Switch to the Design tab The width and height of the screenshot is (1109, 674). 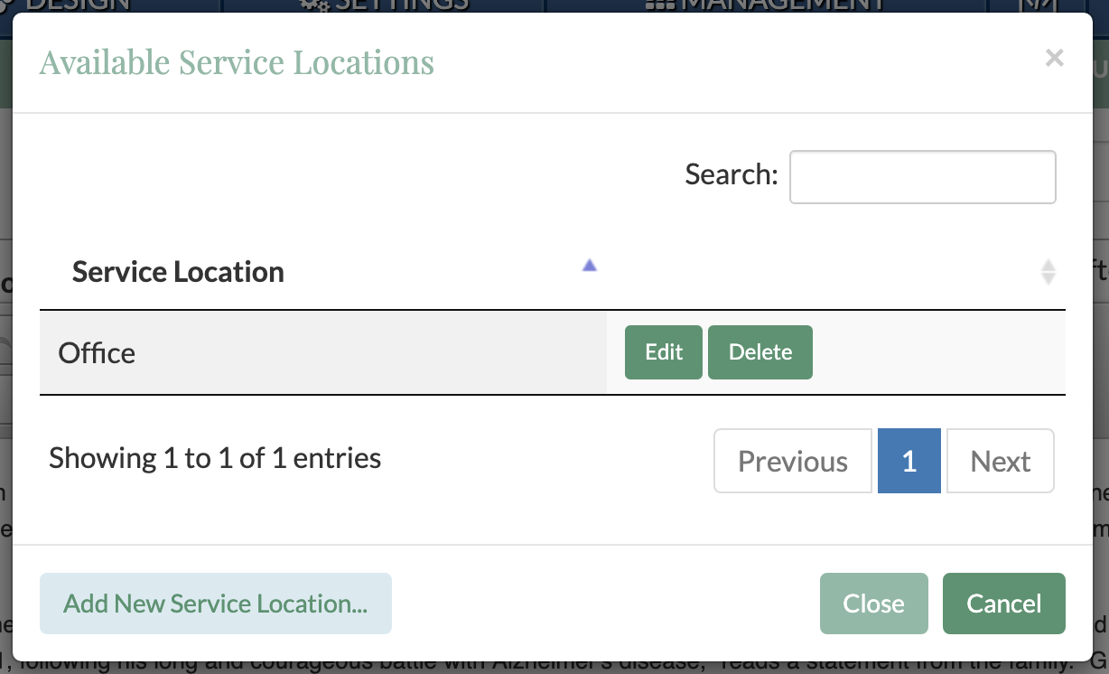coord(72,5)
